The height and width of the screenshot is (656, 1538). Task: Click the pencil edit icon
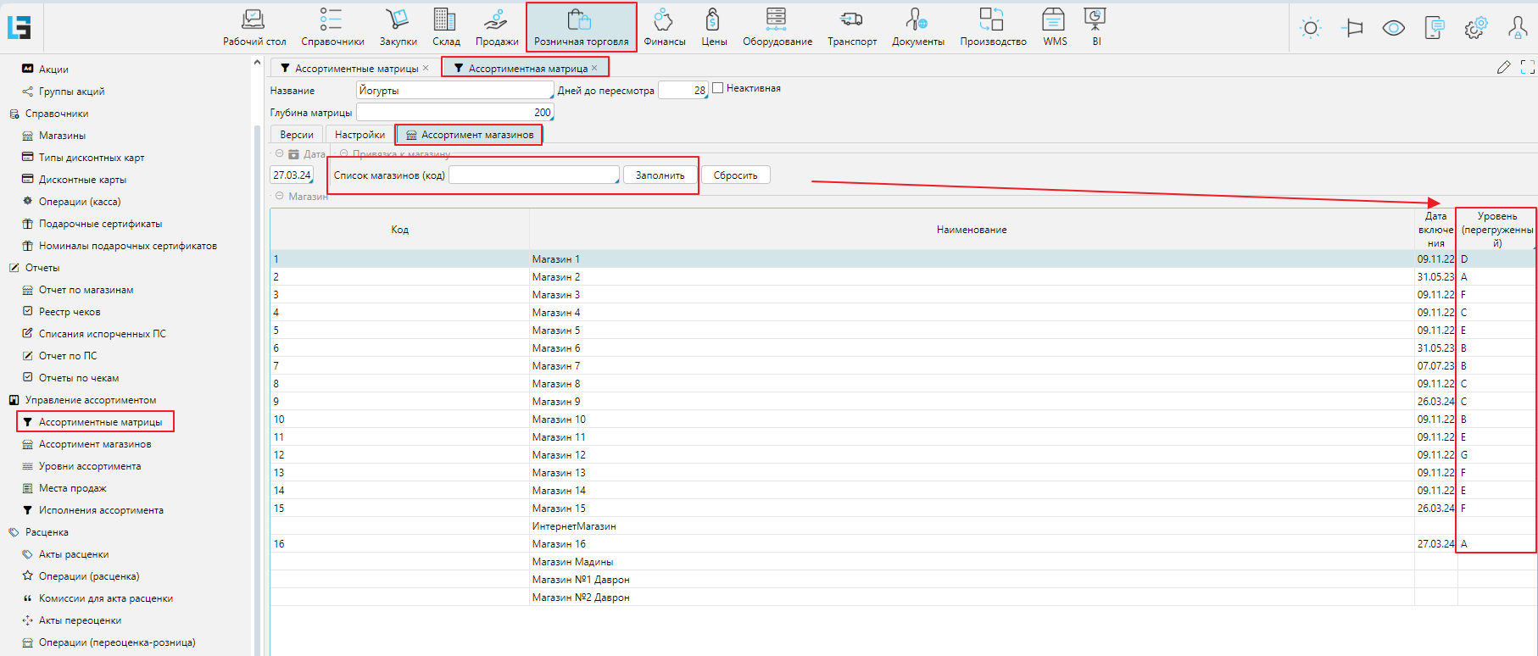click(x=1503, y=67)
